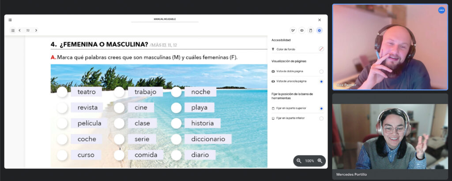Mark the circle next to teatro
Screen dimensions: 452x181
(62, 92)
